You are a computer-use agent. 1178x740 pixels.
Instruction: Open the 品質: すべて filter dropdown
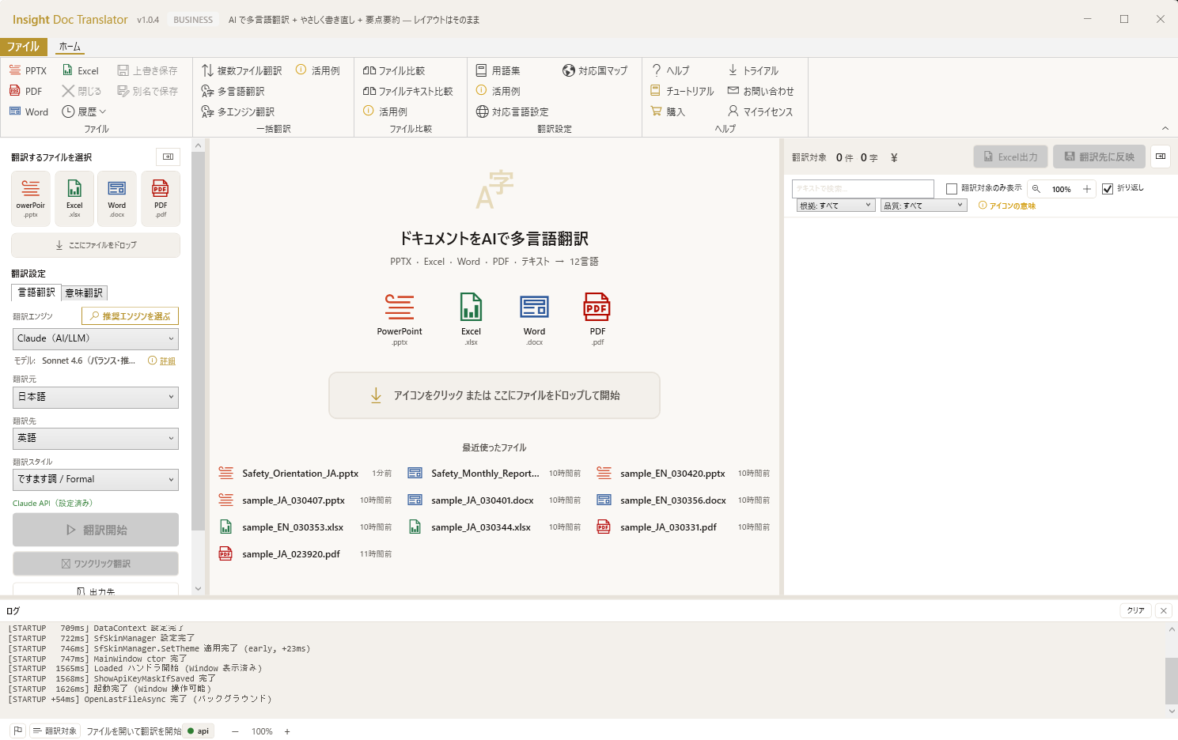click(924, 206)
